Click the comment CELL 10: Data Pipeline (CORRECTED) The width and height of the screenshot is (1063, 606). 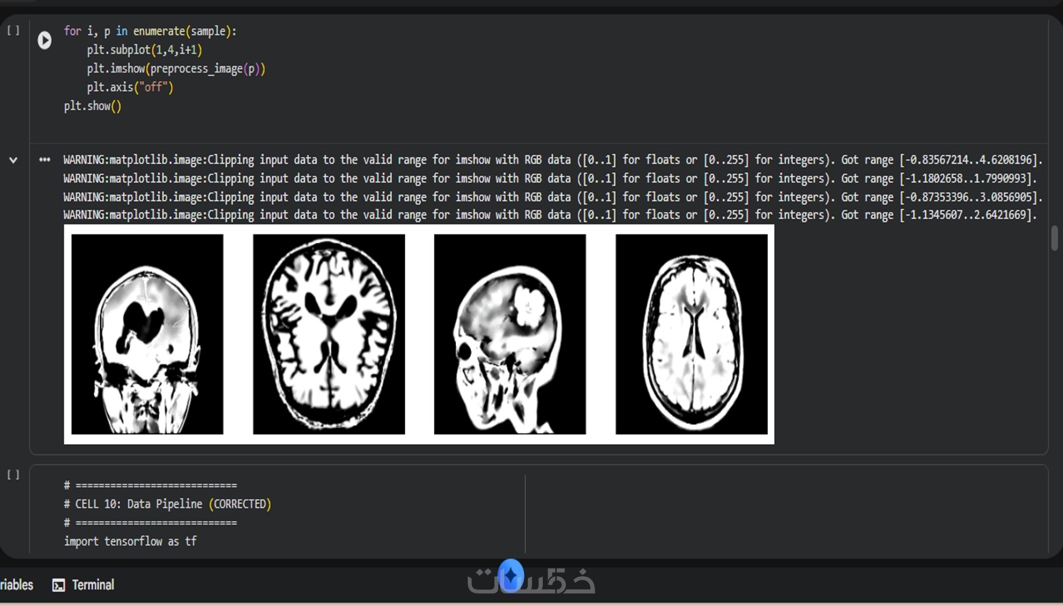[168, 504]
